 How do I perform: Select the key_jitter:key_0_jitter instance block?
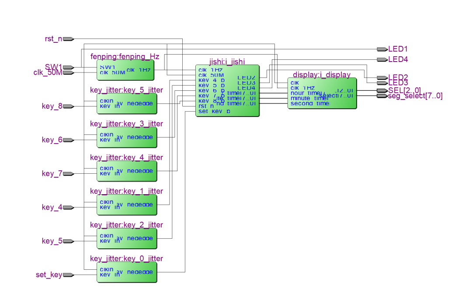[126, 272]
